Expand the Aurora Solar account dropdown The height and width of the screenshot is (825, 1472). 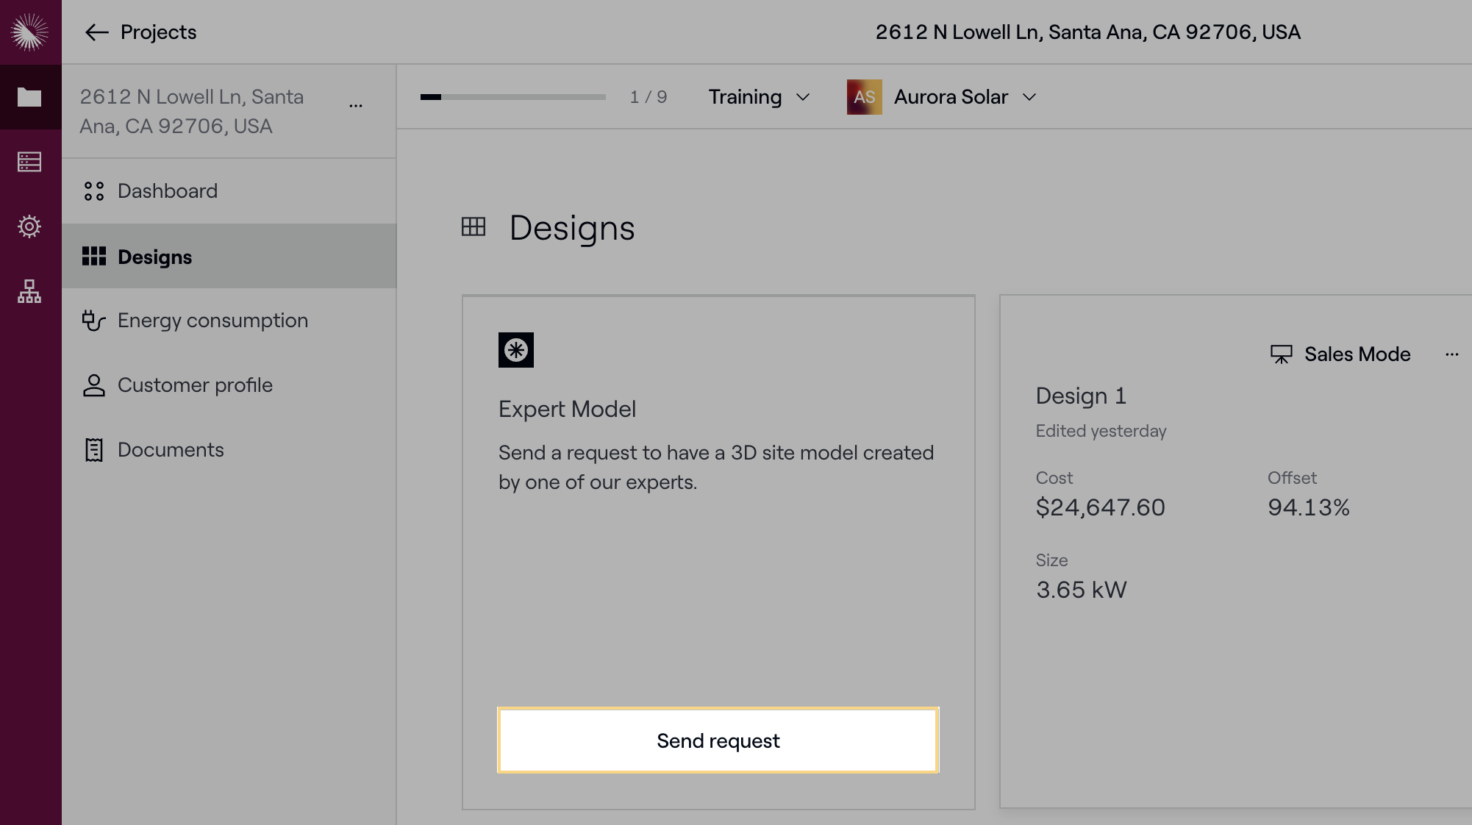[x=965, y=97]
